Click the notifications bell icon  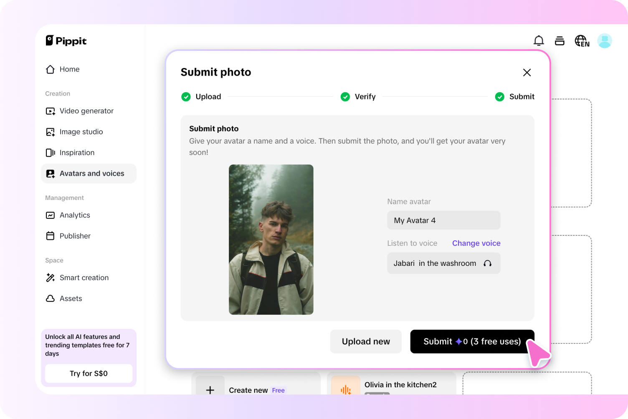coord(539,40)
